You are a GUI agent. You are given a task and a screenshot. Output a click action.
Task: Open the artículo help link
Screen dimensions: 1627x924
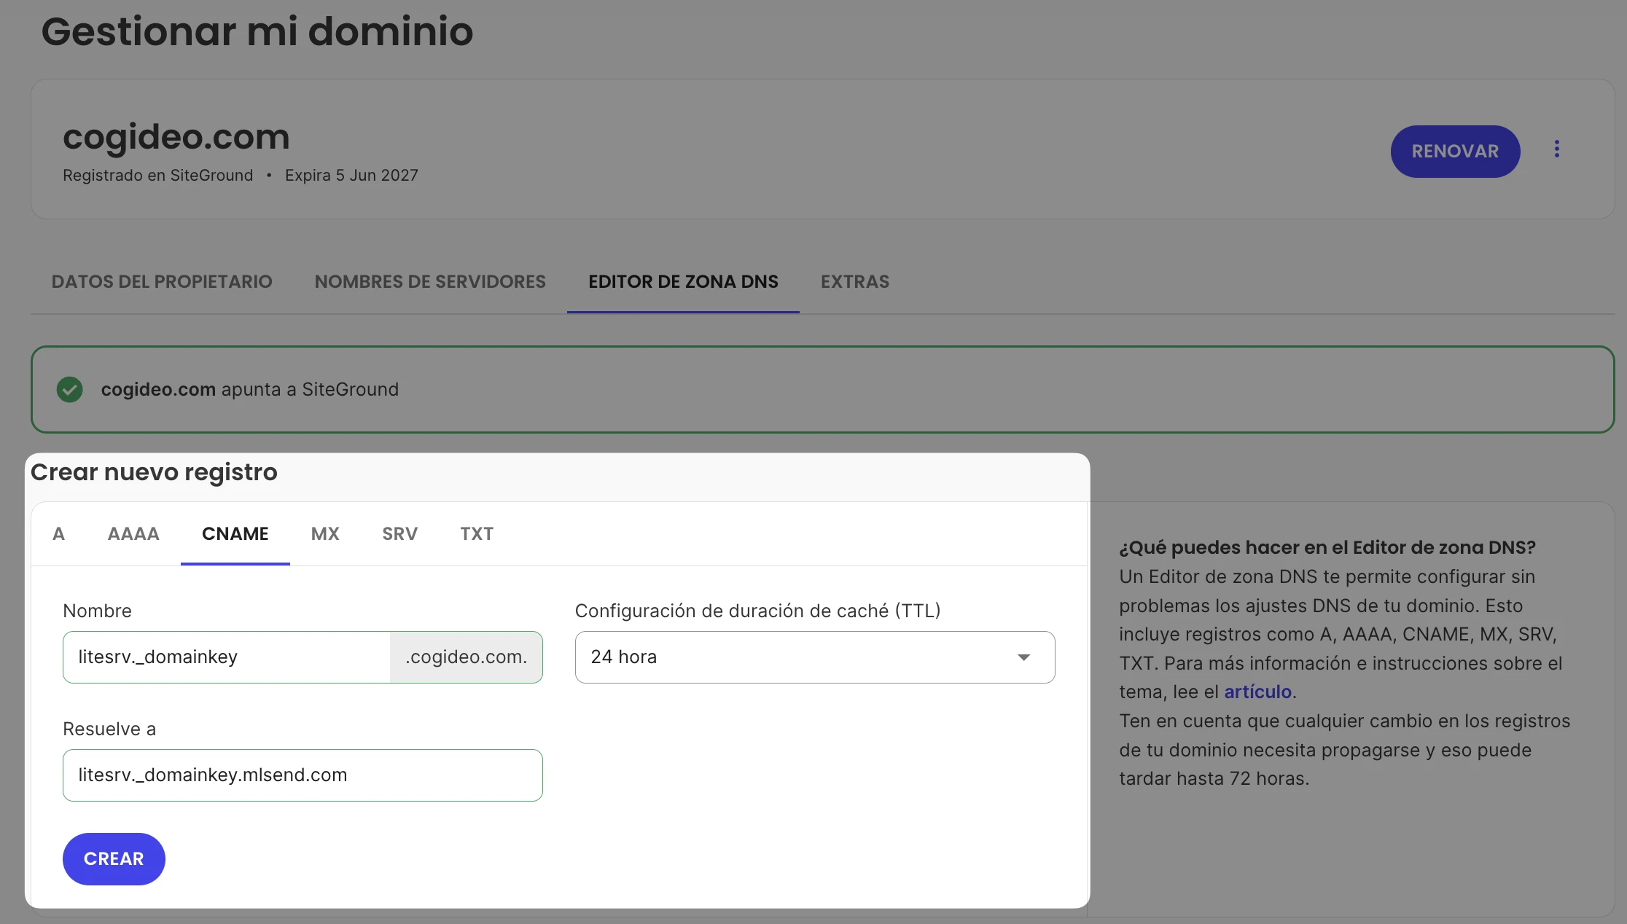[1257, 692]
